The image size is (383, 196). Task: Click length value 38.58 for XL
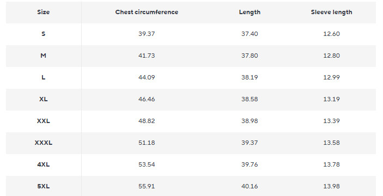pyautogui.click(x=250, y=99)
